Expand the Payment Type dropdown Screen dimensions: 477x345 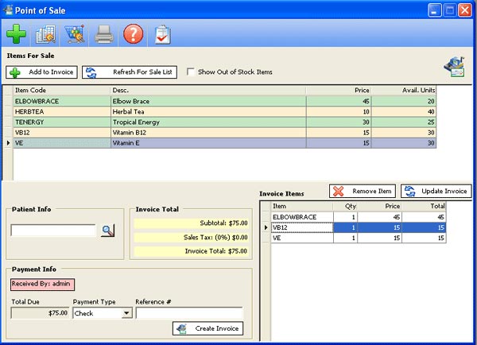click(x=126, y=313)
